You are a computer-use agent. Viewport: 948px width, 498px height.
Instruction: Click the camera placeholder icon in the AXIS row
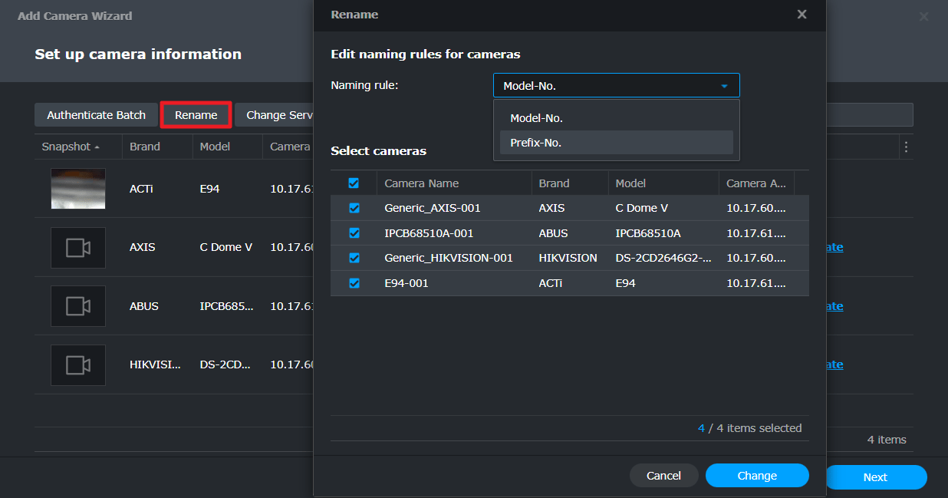coord(77,247)
